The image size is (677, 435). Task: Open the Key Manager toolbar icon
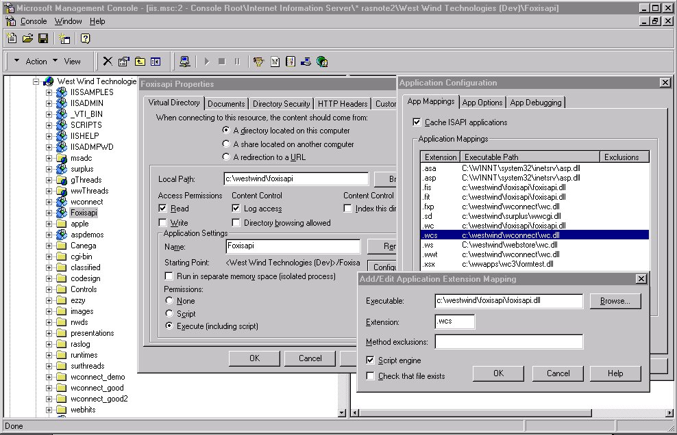tap(258, 62)
